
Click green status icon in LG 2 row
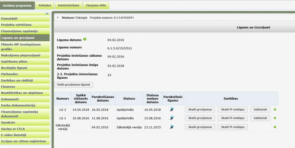[275, 109]
